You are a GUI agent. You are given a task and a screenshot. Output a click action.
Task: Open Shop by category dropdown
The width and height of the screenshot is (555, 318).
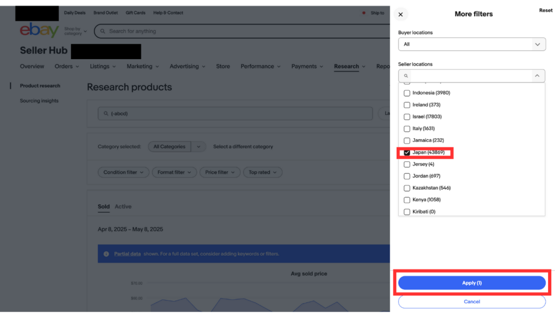click(x=75, y=31)
